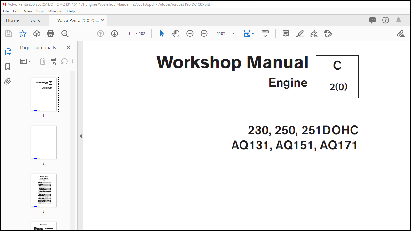Click the page number input field

point(129,34)
